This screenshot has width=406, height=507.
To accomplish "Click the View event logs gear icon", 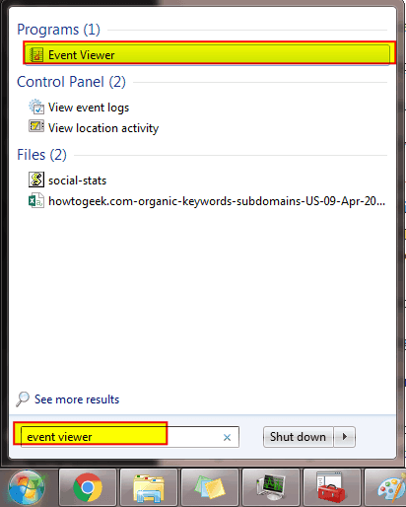I will [36, 107].
